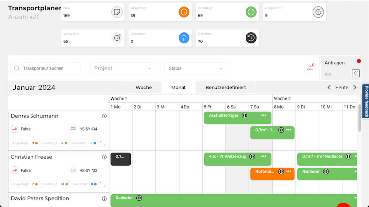The width and height of the screenshot is (369, 207).
Task: Open more options on Walzenzug bar
Action: (264, 156)
